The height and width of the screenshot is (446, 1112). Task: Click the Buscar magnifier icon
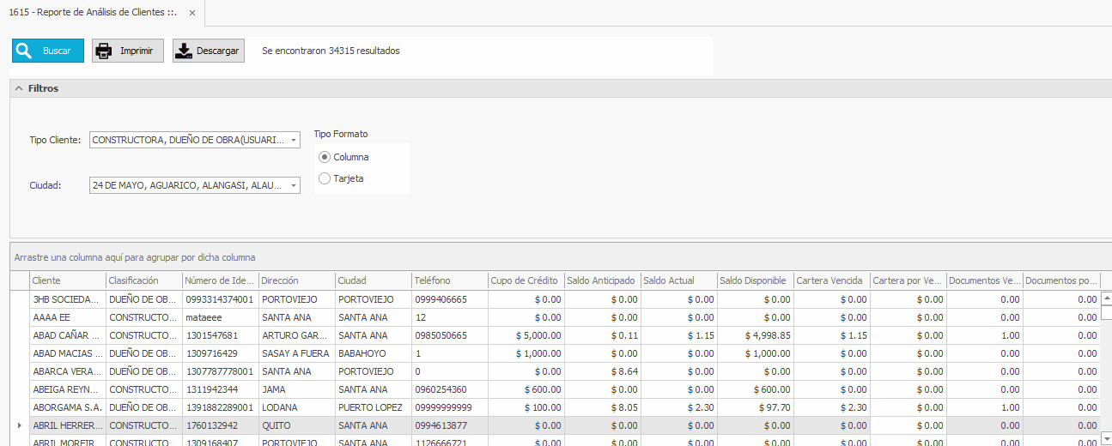[24, 51]
